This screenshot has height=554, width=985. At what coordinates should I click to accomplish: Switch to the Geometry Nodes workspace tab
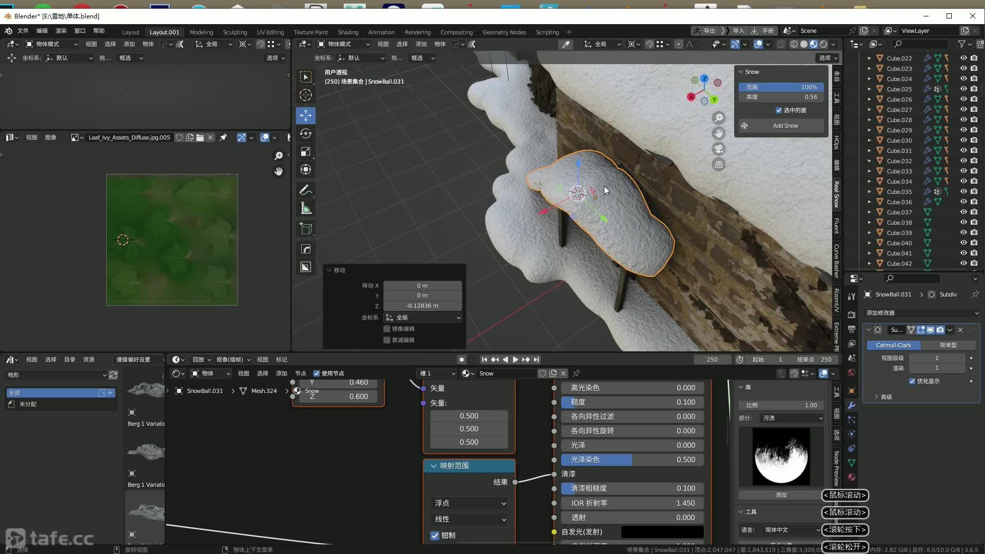[504, 32]
